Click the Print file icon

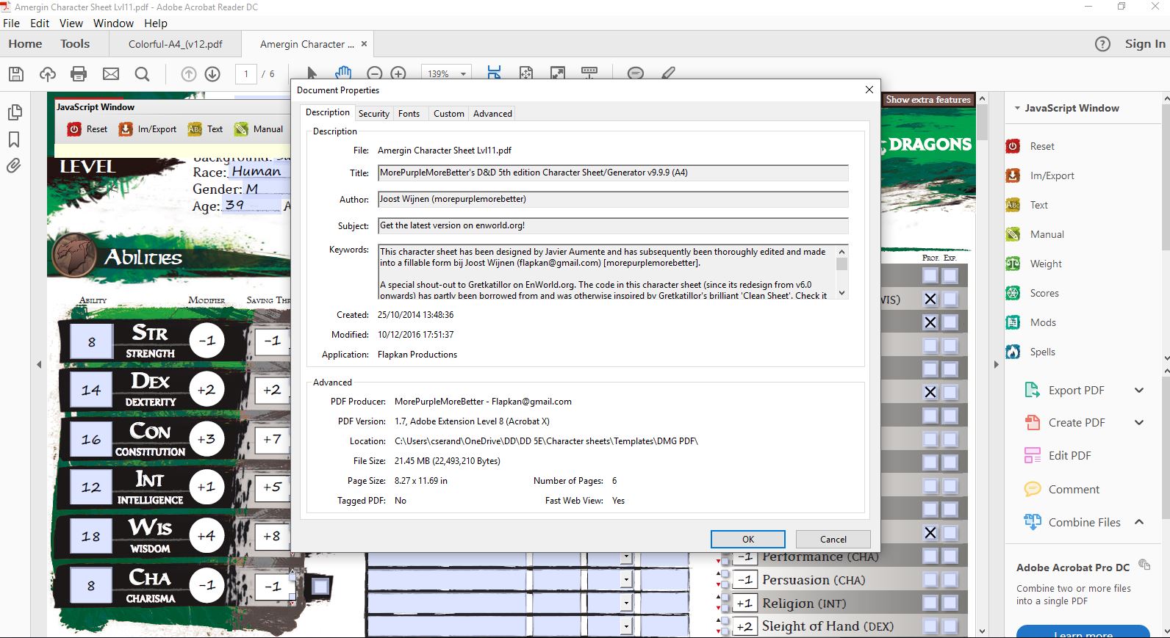pos(79,73)
